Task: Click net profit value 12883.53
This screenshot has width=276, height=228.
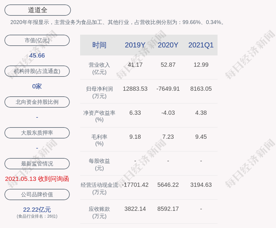Action: (135, 89)
